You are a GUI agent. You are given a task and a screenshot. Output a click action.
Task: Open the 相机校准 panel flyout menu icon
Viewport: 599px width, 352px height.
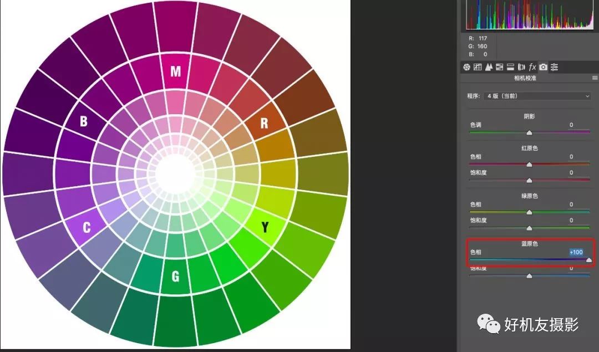coord(595,78)
